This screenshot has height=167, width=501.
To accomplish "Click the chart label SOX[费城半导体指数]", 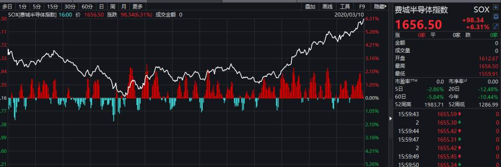I will pyautogui.click(x=32, y=15).
